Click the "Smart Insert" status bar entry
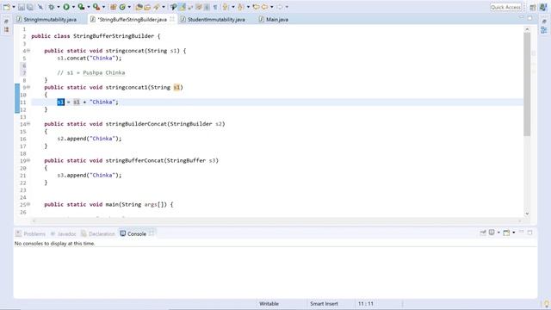The image size is (551, 310). click(x=324, y=304)
